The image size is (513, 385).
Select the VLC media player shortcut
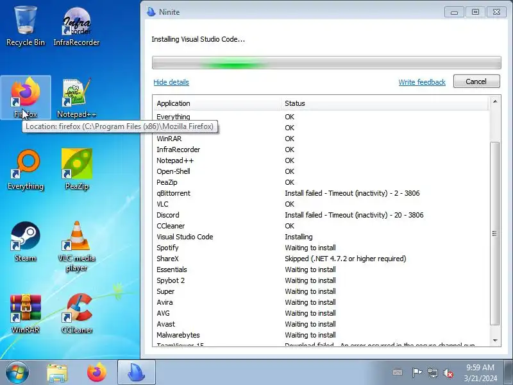[x=76, y=246]
